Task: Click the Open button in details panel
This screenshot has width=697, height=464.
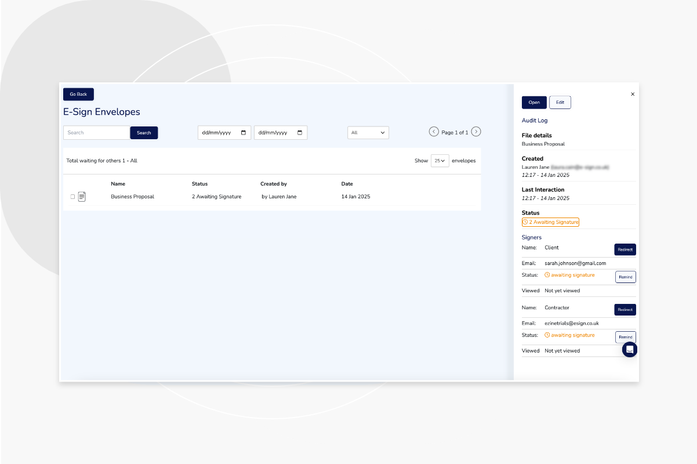Action: click(x=534, y=103)
